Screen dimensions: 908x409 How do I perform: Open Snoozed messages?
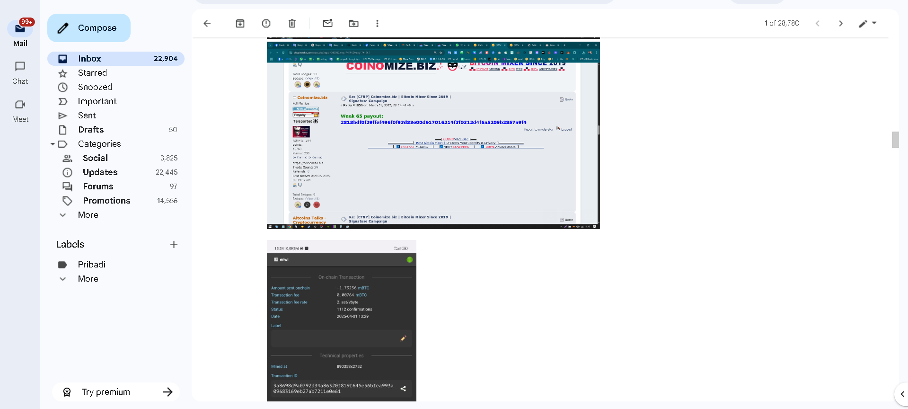(x=116, y=87)
